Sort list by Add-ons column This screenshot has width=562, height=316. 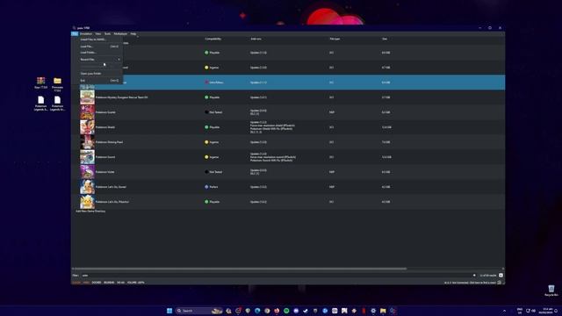[256, 39]
